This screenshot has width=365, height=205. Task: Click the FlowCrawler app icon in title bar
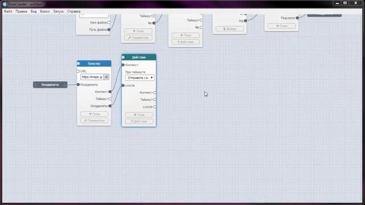point(5,4)
